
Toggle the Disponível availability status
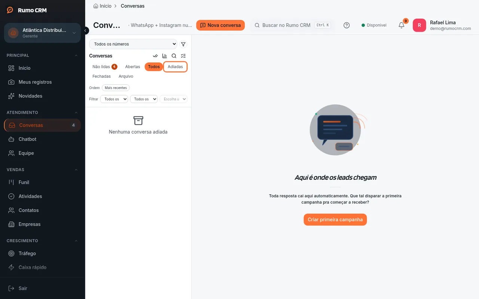pos(374,25)
